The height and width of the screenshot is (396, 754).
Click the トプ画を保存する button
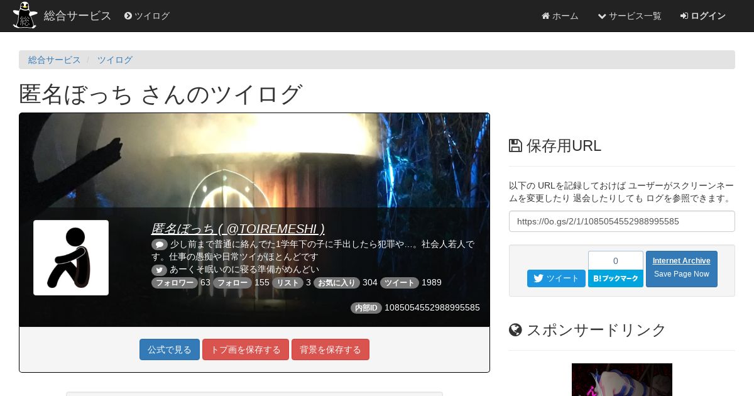(246, 349)
